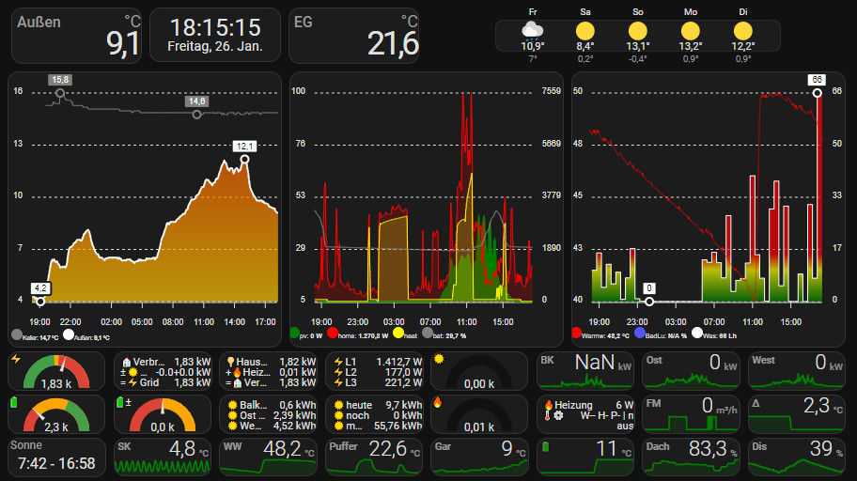
Task: Select the 12,1 peak marker on temperature chart
Action: click(244, 160)
